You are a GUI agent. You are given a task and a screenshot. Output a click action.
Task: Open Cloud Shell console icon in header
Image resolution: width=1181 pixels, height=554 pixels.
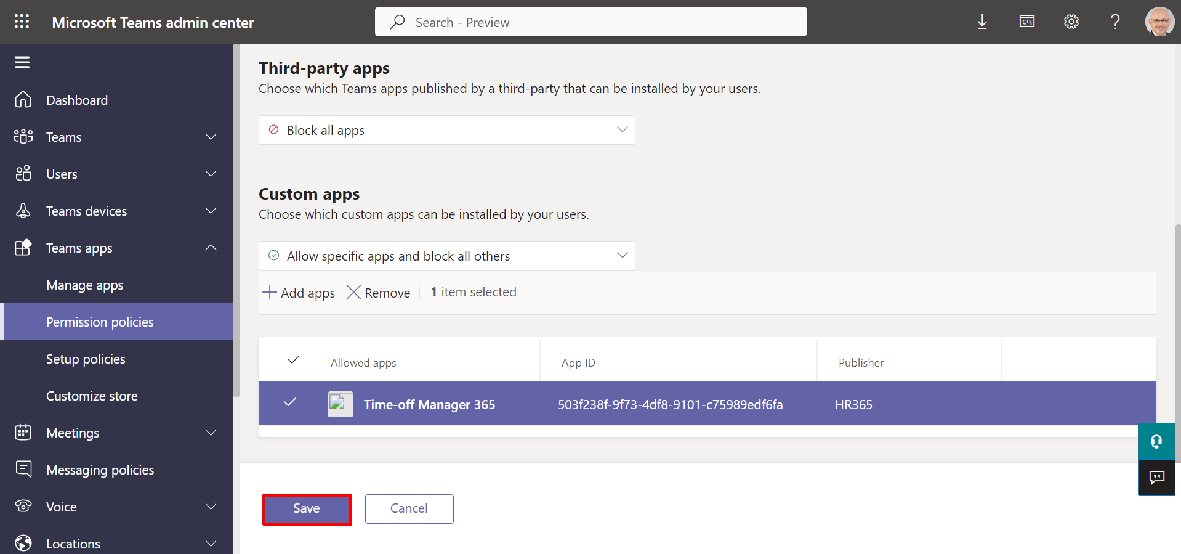click(1026, 22)
